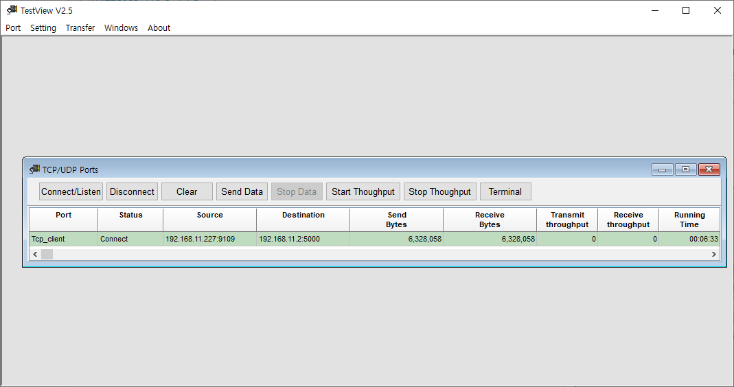This screenshot has width=734, height=387.
Task: Click the TestView app icon in title bar
Action: [12, 10]
